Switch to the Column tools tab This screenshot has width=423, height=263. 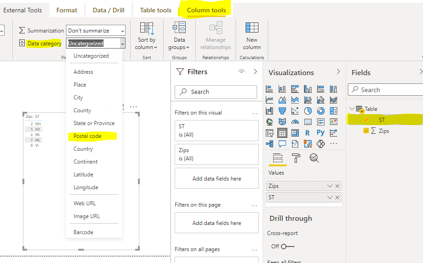(206, 10)
